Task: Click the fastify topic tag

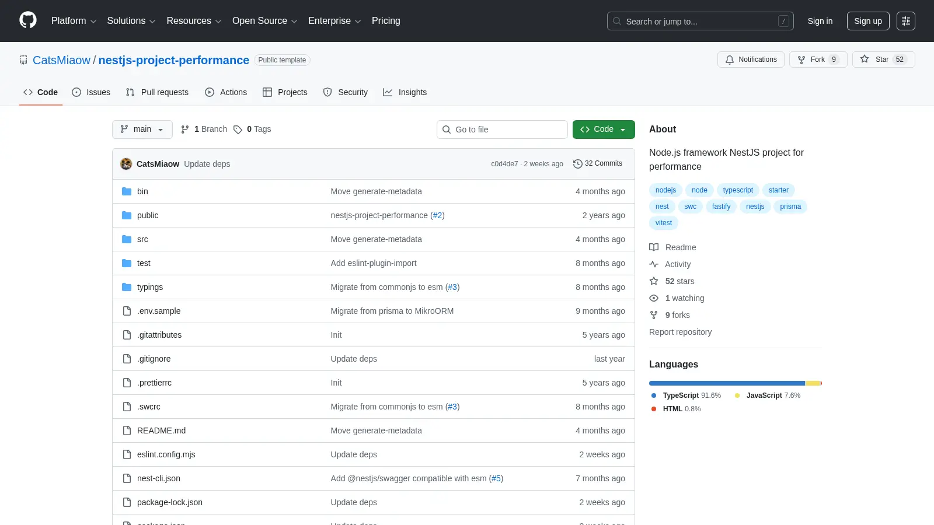Action: click(x=721, y=206)
